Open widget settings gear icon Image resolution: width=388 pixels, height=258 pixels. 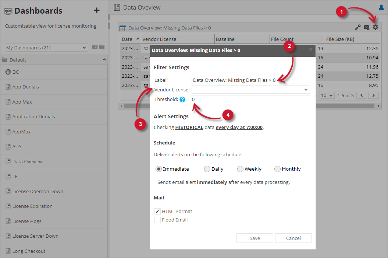point(375,27)
